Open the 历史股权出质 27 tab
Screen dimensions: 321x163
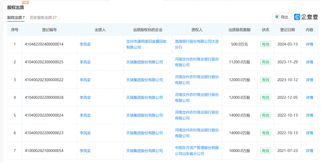43,18
